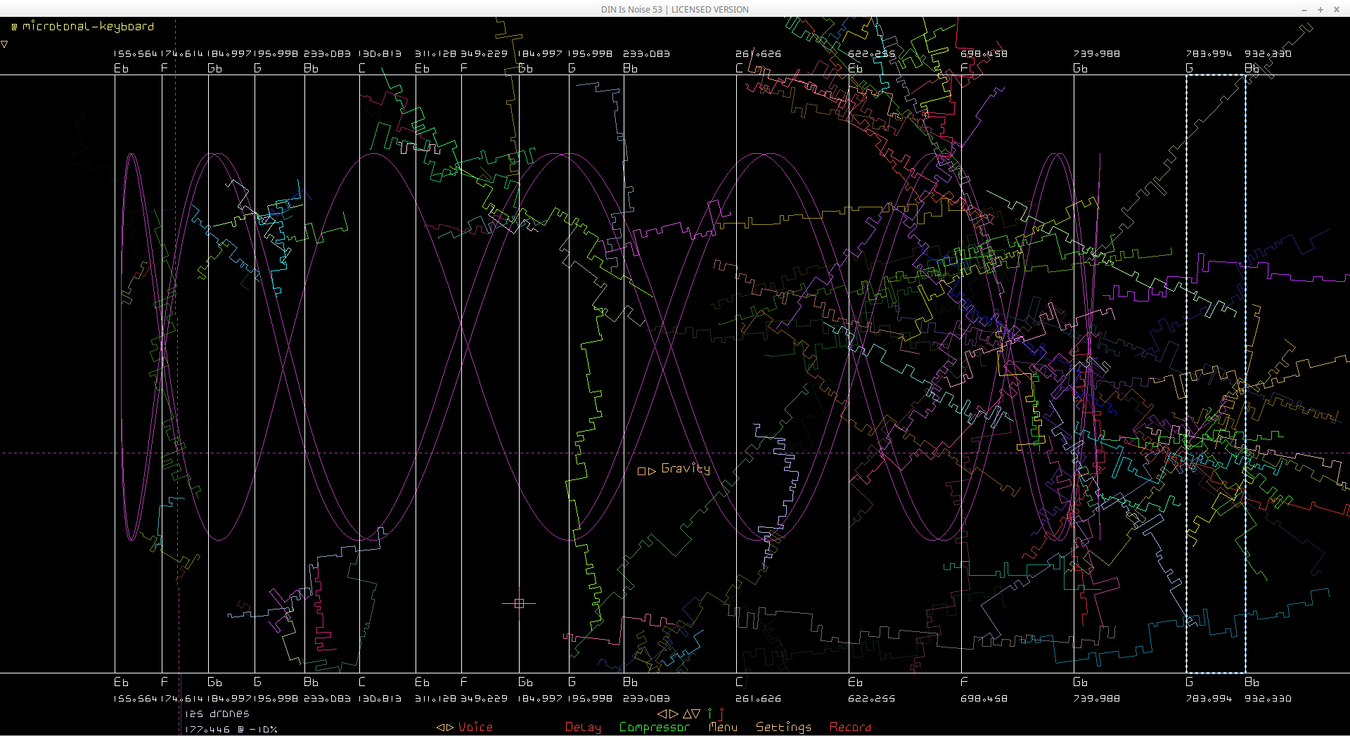Click the red j marker icon
This screenshot has width=1350, height=736.
(x=721, y=714)
